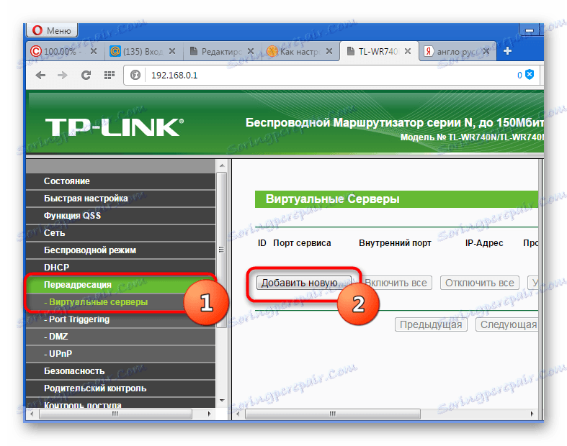This screenshot has width=567, height=446.
Task: Open the UPnP submenu item
Action: [x=121, y=353]
